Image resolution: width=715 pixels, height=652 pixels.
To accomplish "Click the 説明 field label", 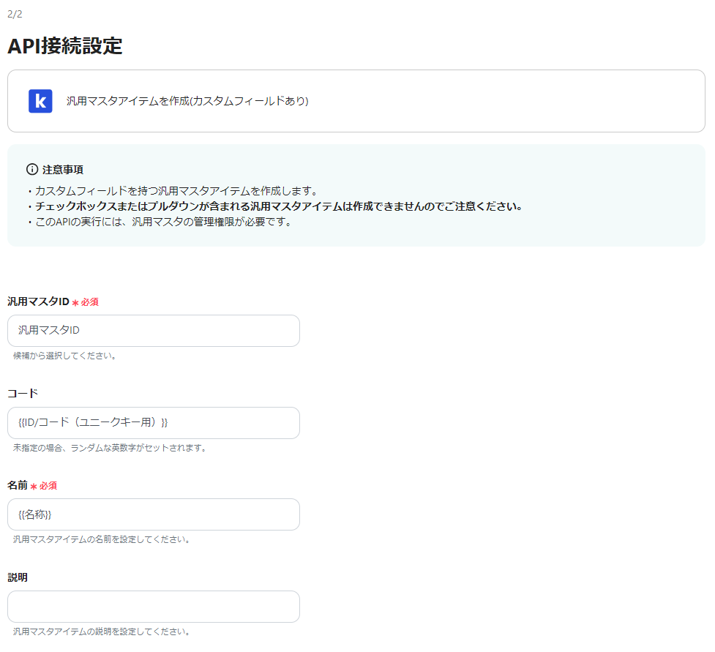I will pyautogui.click(x=19, y=577).
